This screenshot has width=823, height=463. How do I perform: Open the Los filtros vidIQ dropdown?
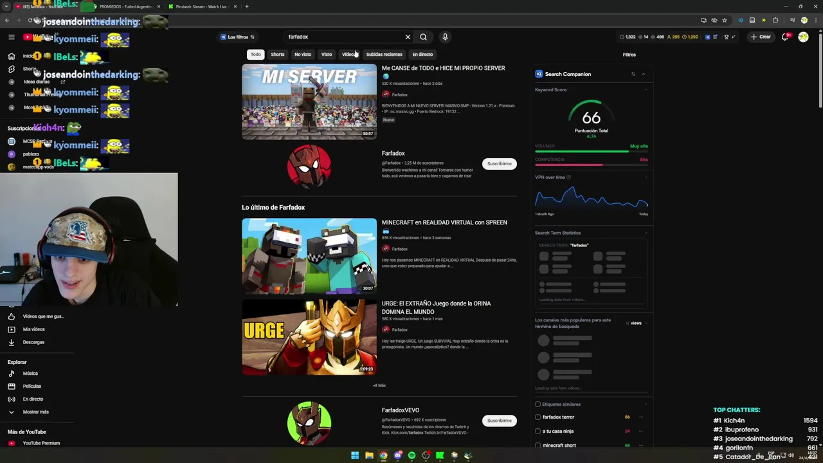point(237,37)
